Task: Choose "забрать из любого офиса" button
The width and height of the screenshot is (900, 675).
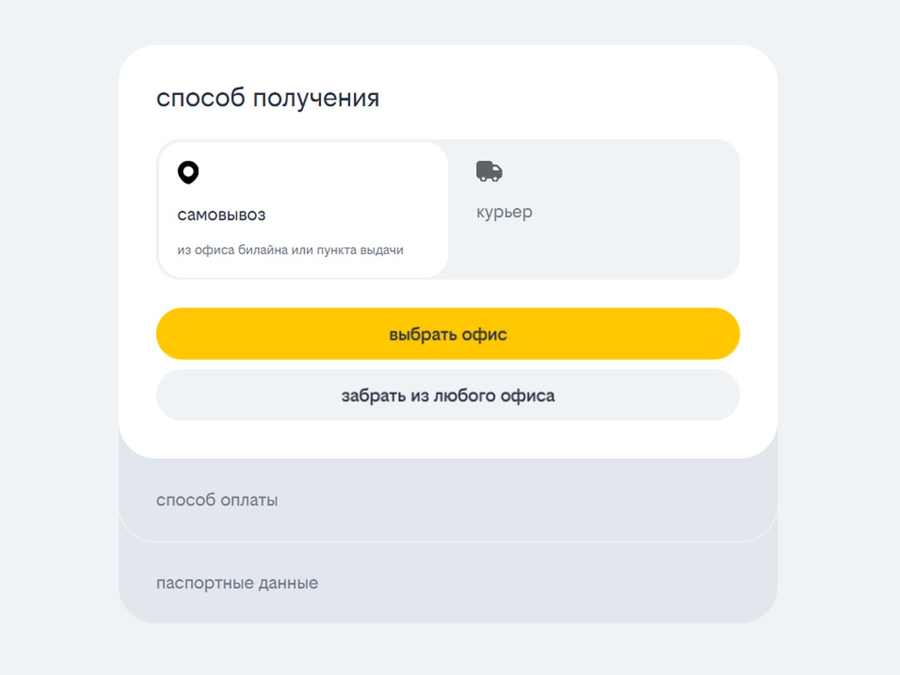Action: pyautogui.click(x=448, y=395)
